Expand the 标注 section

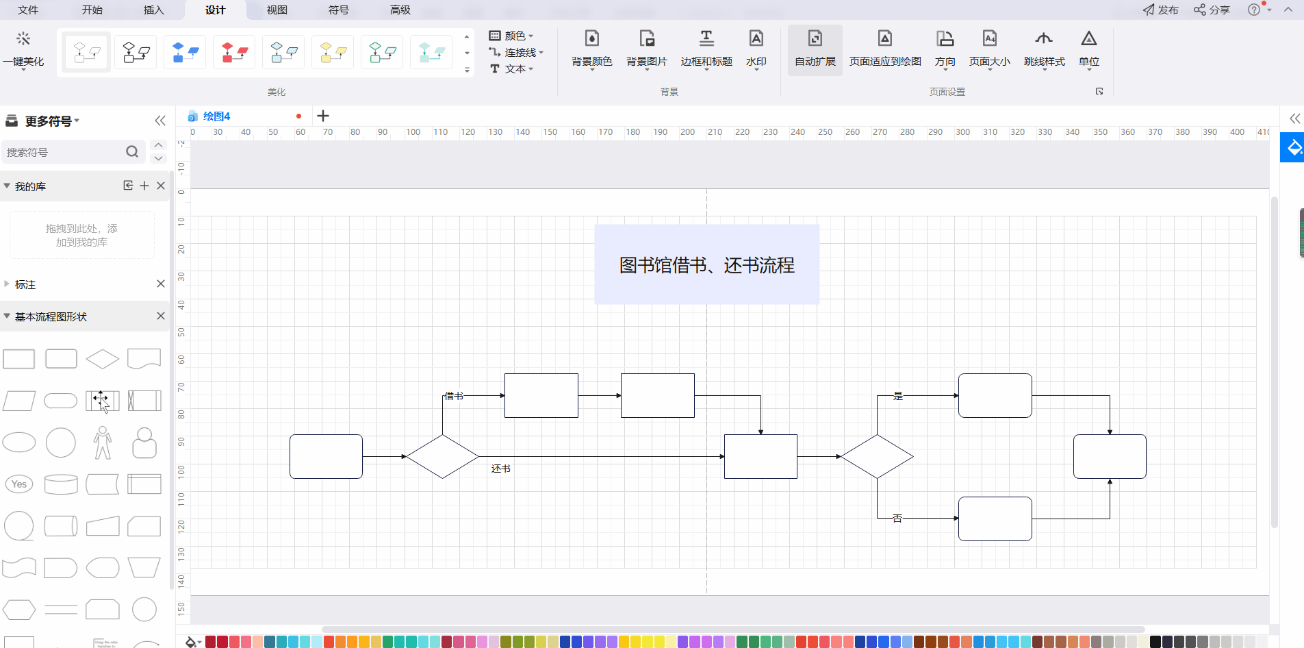click(7, 284)
